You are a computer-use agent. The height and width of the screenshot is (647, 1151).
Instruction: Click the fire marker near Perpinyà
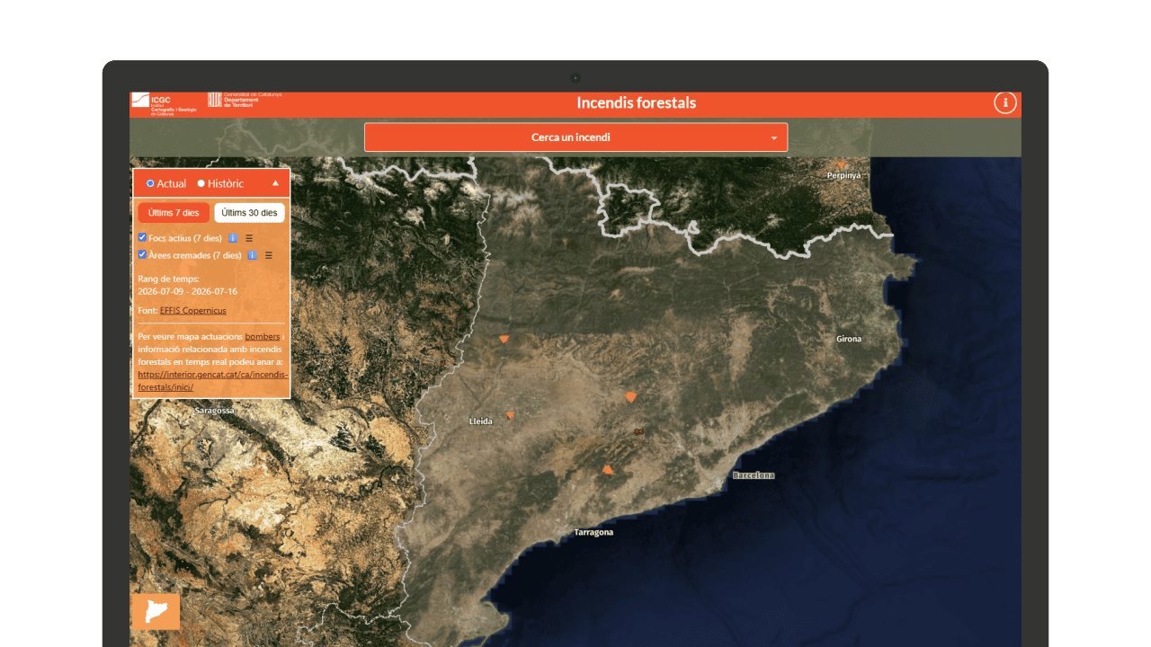click(842, 164)
